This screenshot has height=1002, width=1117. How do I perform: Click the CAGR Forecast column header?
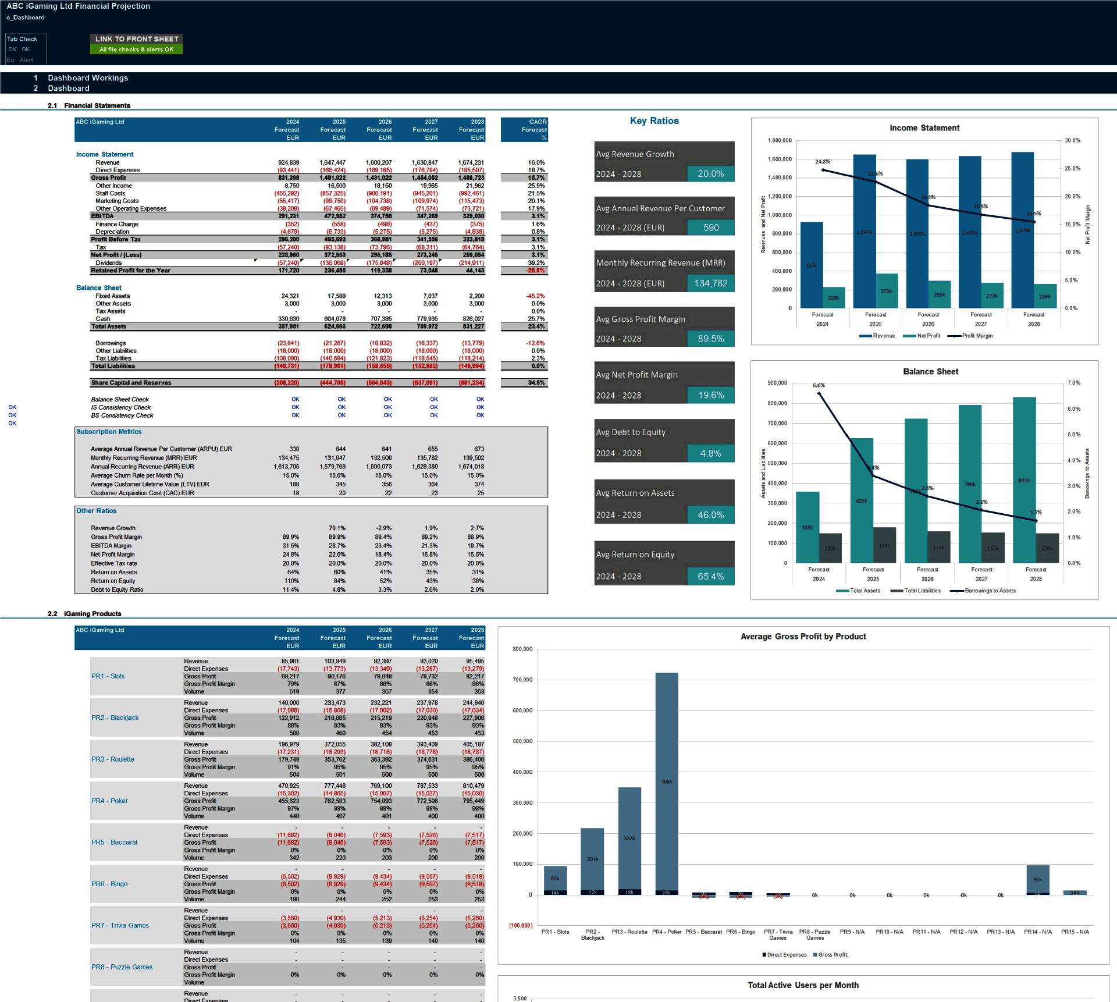[x=524, y=130]
